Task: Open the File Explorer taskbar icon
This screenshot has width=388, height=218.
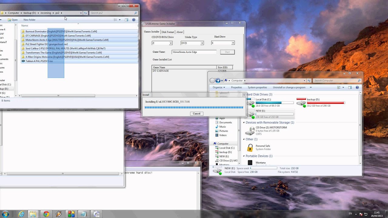Action: pyautogui.click(x=33, y=214)
